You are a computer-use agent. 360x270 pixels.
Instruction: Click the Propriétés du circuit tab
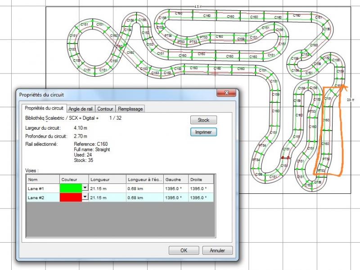click(44, 108)
